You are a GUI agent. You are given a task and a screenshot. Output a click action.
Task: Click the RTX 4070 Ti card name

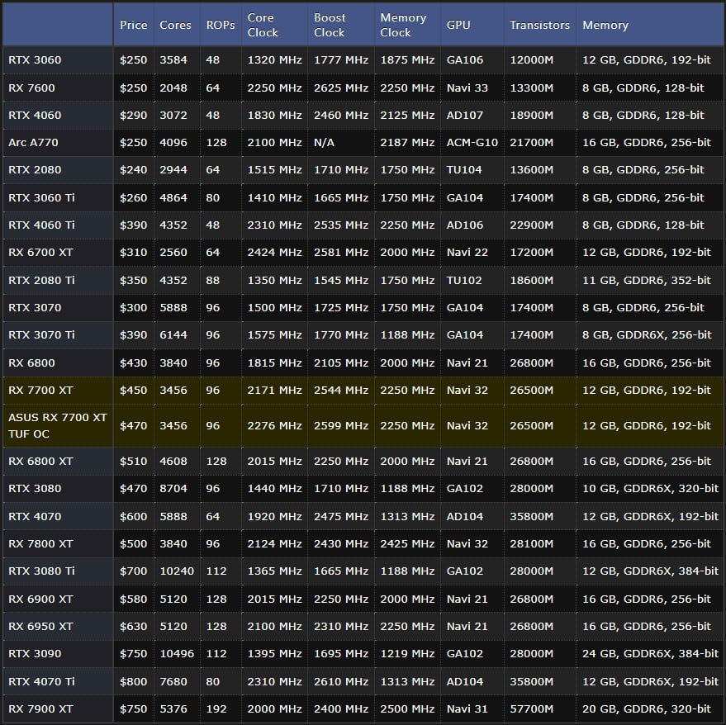[41, 682]
